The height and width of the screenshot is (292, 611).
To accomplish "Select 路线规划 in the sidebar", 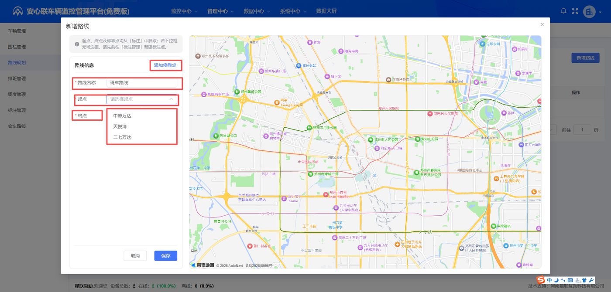I will (x=17, y=63).
